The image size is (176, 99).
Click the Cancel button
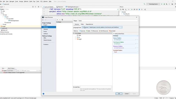tap(127, 94)
